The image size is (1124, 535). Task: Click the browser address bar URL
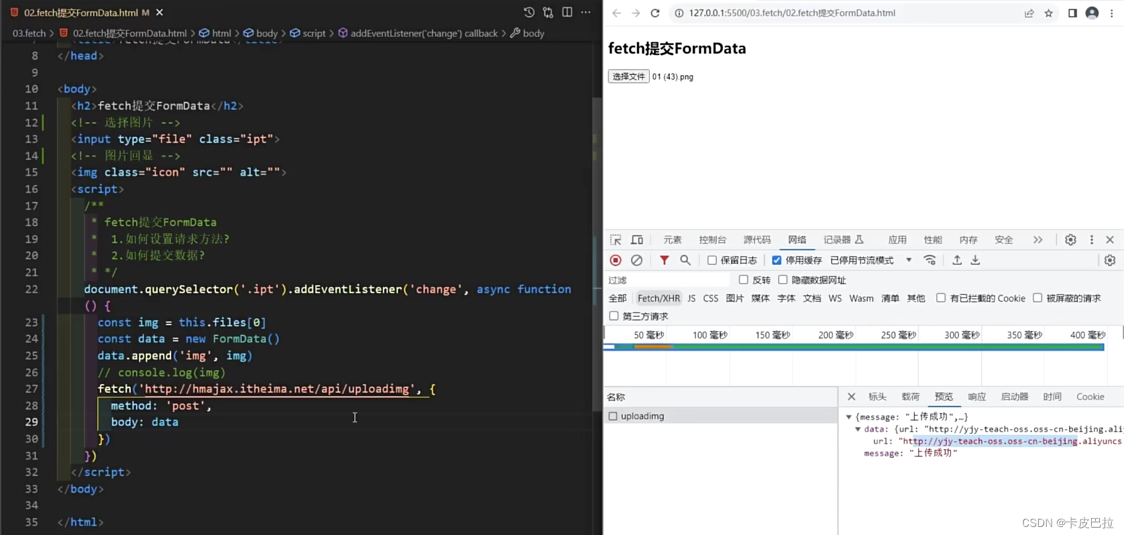coord(792,13)
